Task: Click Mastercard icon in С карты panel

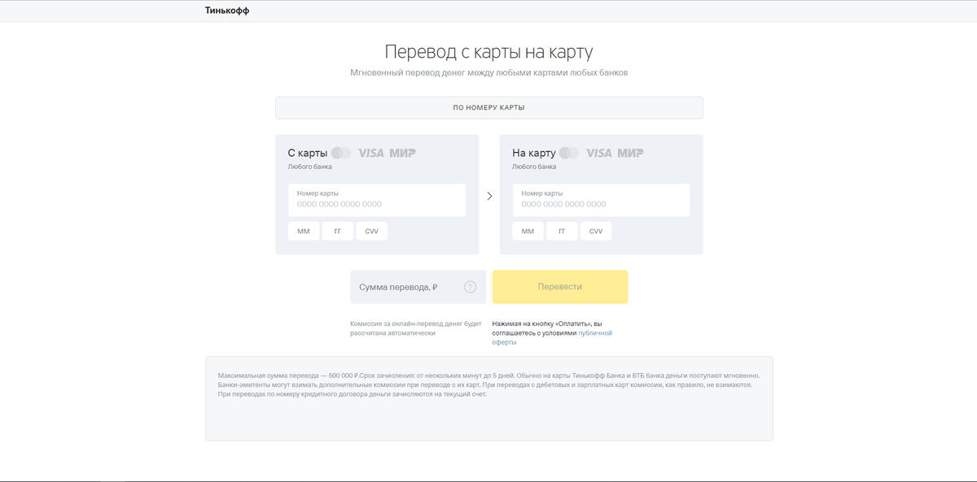Action: tap(341, 153)
